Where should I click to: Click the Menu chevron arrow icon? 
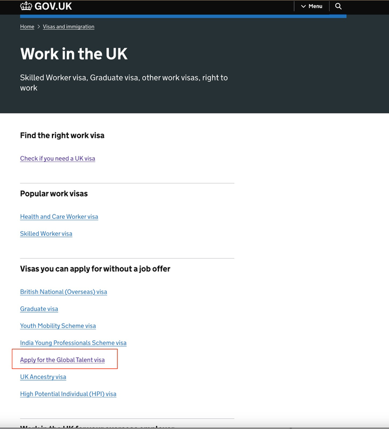[303, 7]
